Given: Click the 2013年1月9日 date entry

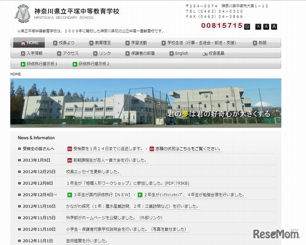Looking at the screenshot, I should (36, 160).
